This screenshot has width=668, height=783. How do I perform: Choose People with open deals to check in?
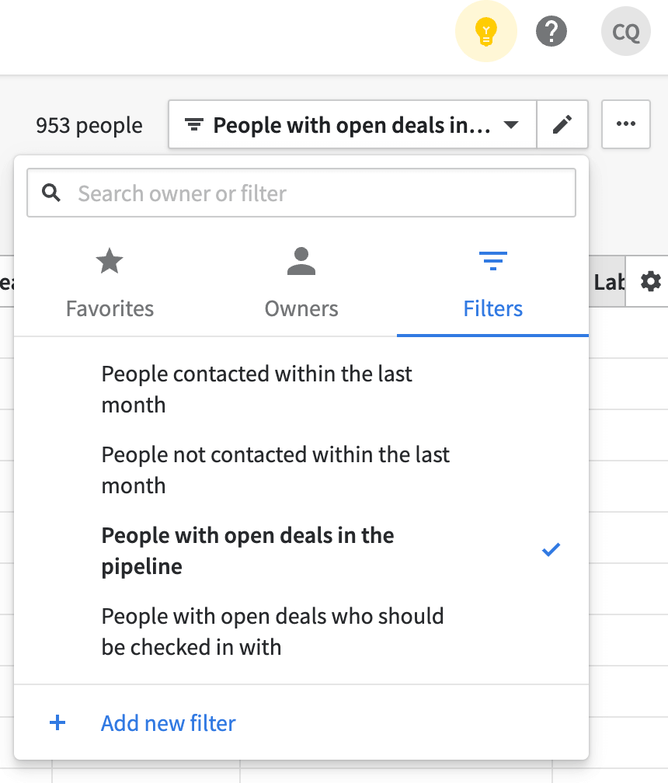301,632
